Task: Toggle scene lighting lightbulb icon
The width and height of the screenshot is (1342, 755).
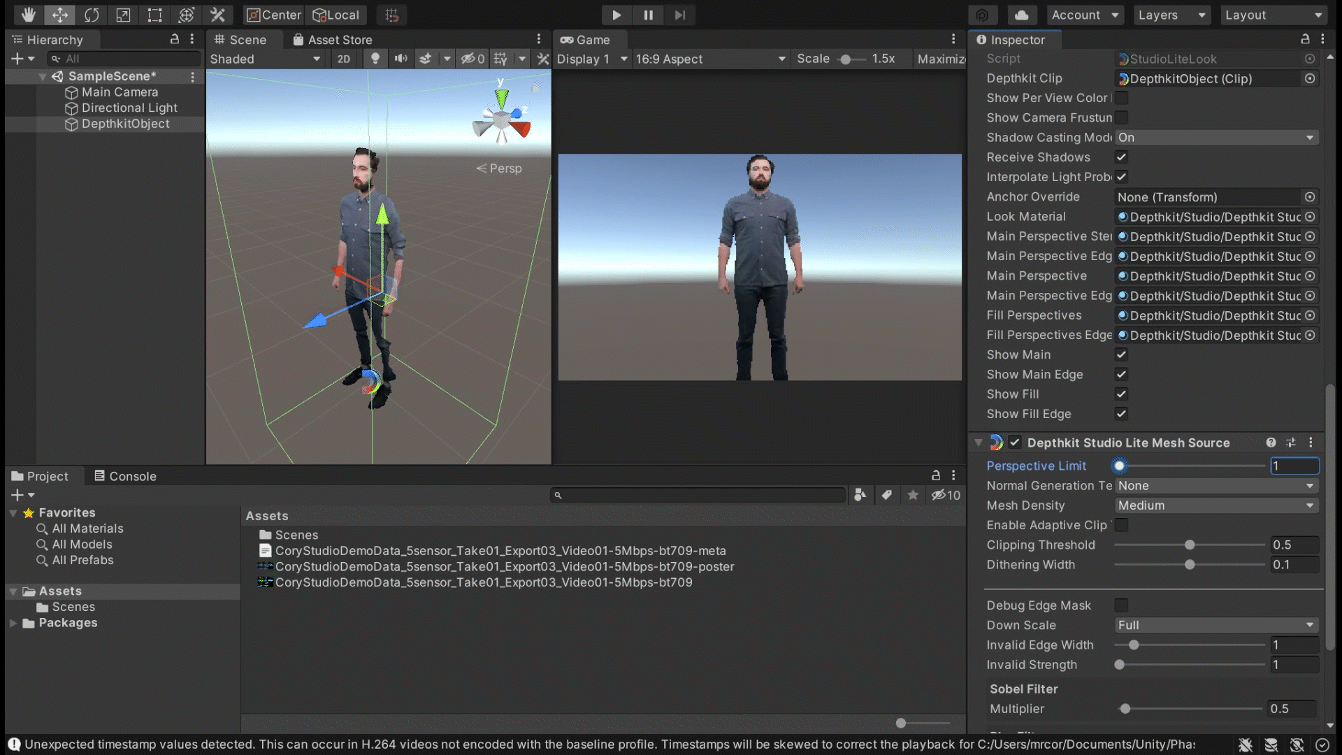Action: pos(375,59)
